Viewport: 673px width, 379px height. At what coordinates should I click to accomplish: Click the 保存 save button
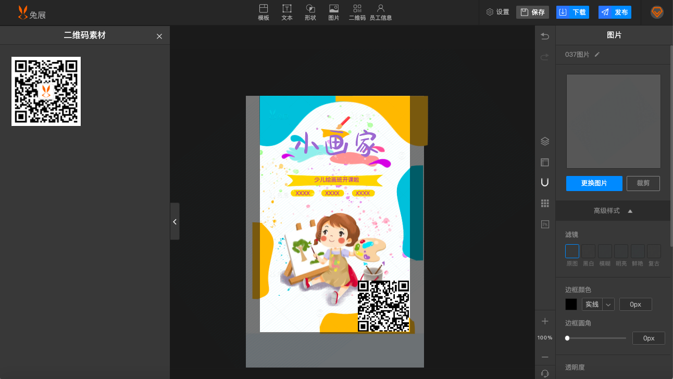532,12
